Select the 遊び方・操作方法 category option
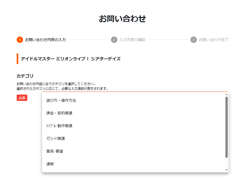The width and height of the screenshot is (245, 196). pos(134,100)
